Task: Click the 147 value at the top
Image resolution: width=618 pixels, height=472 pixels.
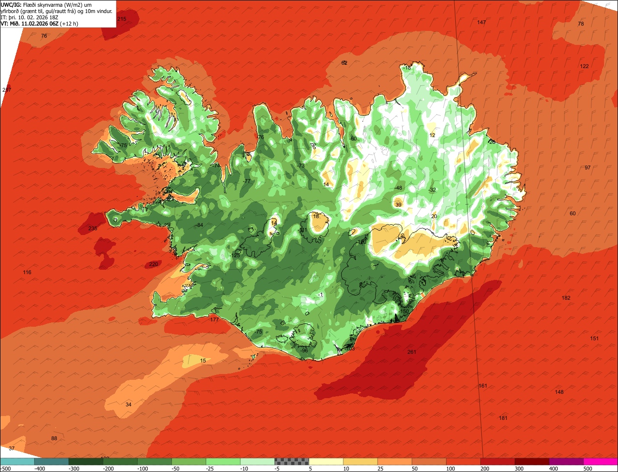Action: 481,23
